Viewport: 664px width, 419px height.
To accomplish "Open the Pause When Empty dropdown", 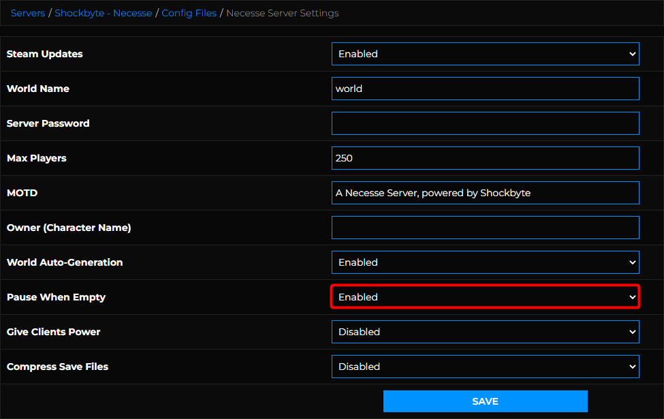I will [486, 297].
